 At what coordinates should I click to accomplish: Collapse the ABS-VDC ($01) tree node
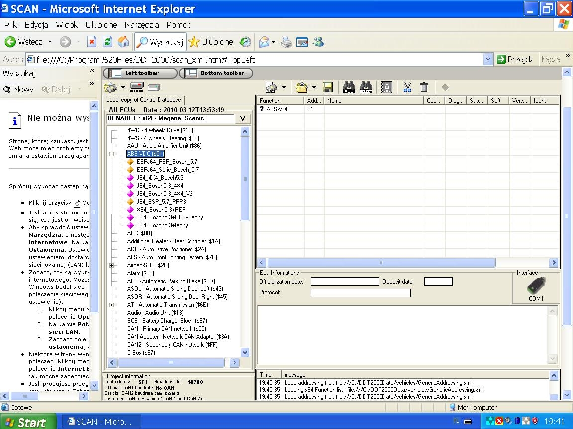(x=111, y=154)
